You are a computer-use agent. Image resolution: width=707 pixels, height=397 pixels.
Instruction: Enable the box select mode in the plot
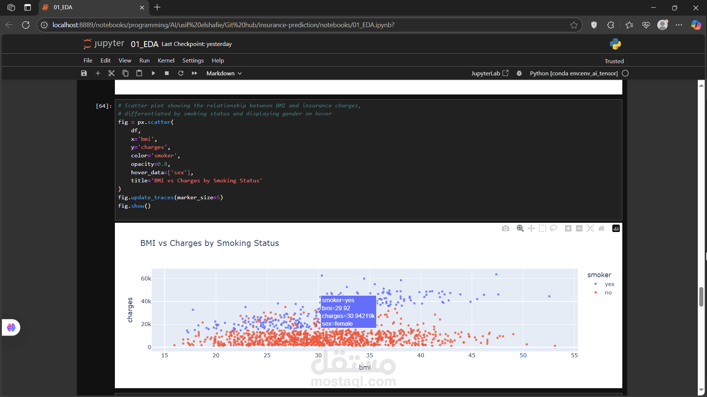[542, 229]
